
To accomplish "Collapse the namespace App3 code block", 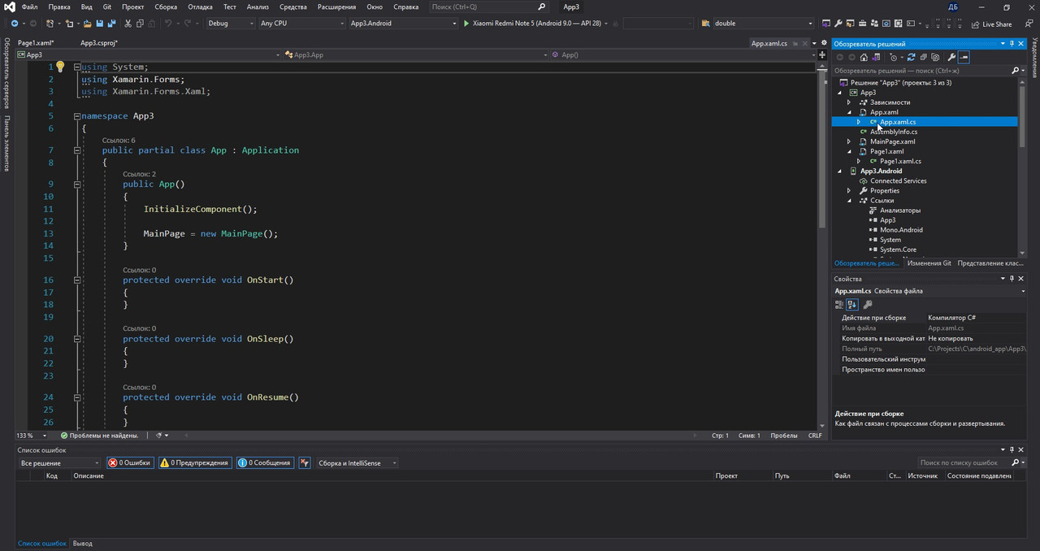I will (x=77, y=116).
